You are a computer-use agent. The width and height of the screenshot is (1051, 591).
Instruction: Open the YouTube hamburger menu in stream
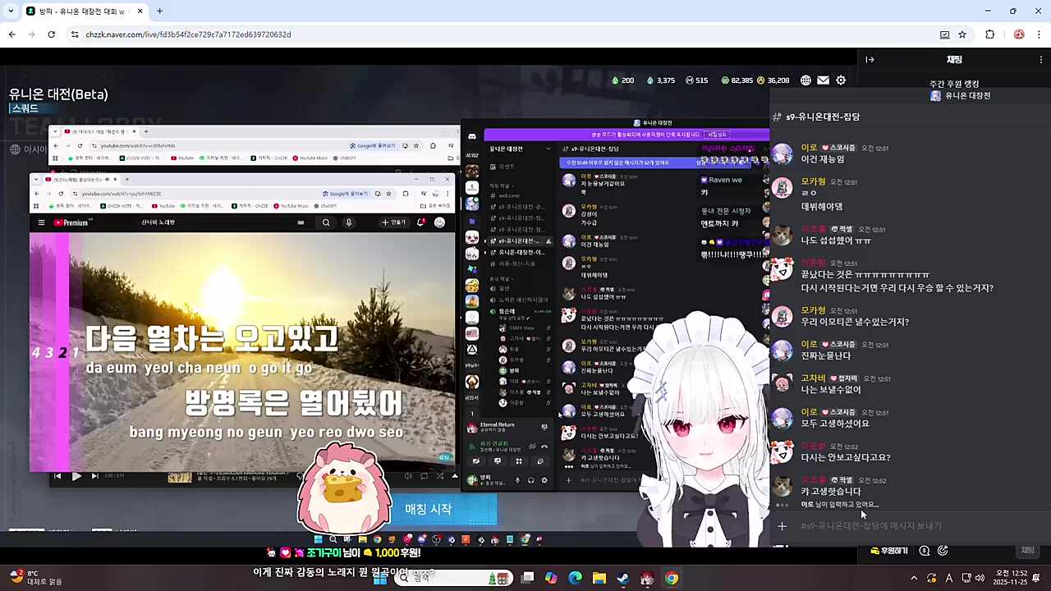click(42, 222)
